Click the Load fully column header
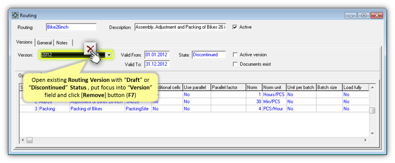The width and height of the screenshot is (395, 163). click(355, 87)
